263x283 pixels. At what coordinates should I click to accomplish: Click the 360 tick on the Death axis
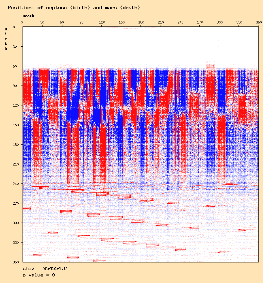pos(259,22)
